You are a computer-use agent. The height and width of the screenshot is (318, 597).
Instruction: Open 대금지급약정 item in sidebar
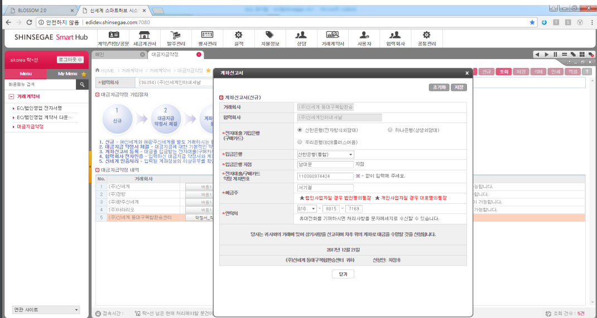pos(30,126)
